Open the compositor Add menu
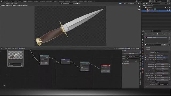The height and width of the screenshot is (96, 171). (13, 49)
